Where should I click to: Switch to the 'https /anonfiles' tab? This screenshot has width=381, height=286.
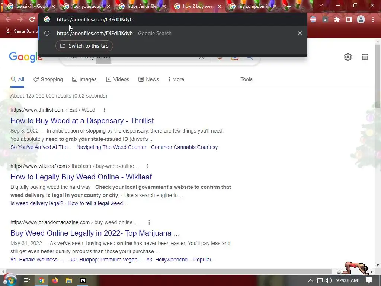click(x=142, y=6)
